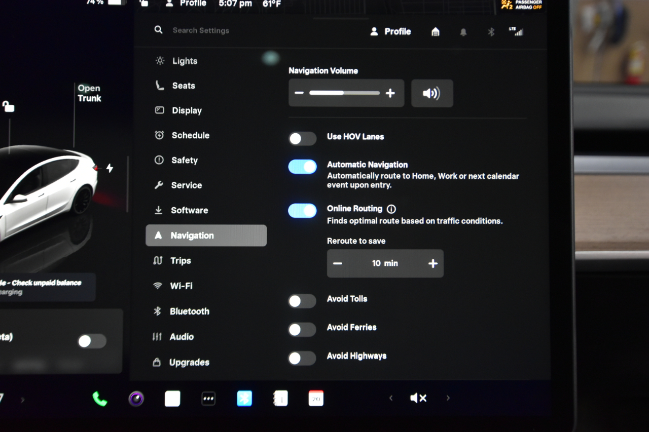Increase Reroute to save minutes with plus
Image resolution: width=649 pixels, height=432 pixels.
(x=433, y=263)
